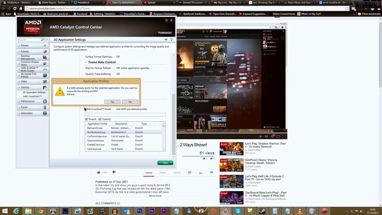This screenshot has height=215, width=382.
Task: Toggle the DirectX checkbox
Action: (86, 119)
